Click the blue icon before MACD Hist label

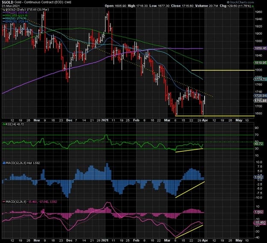[x=4, y=163]
